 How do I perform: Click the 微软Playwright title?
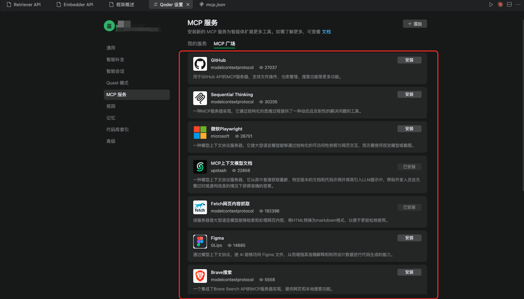pos(227,129)
